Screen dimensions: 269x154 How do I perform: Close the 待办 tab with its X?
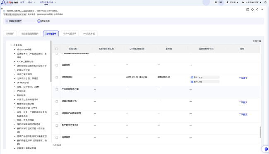[x=35, y=2]
